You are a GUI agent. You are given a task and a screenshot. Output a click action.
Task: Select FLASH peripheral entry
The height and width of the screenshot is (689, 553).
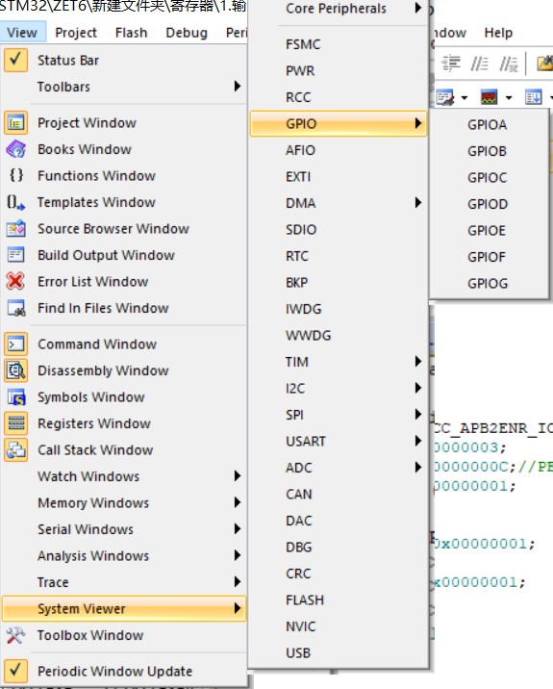(x=339, y=600)
